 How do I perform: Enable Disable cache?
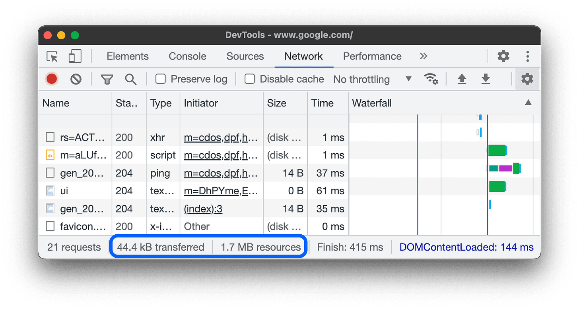click(249, 79)
